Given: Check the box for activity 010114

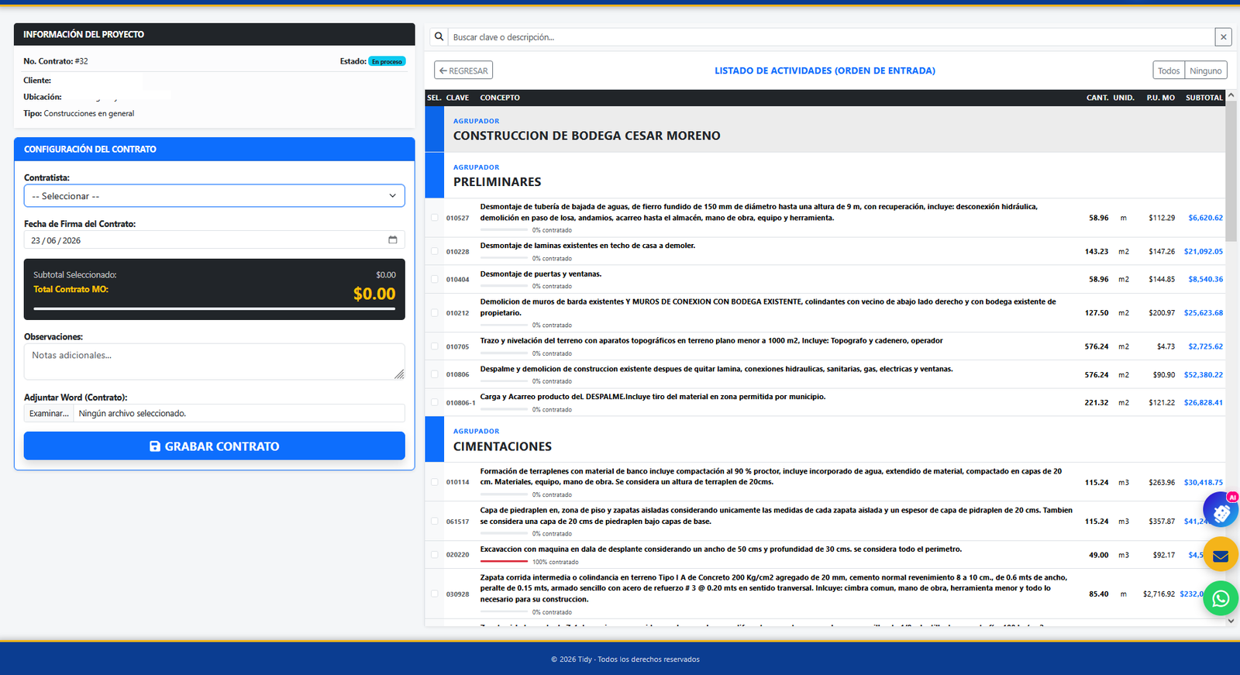Looking at the screenshot, I should tap(435, 482).
